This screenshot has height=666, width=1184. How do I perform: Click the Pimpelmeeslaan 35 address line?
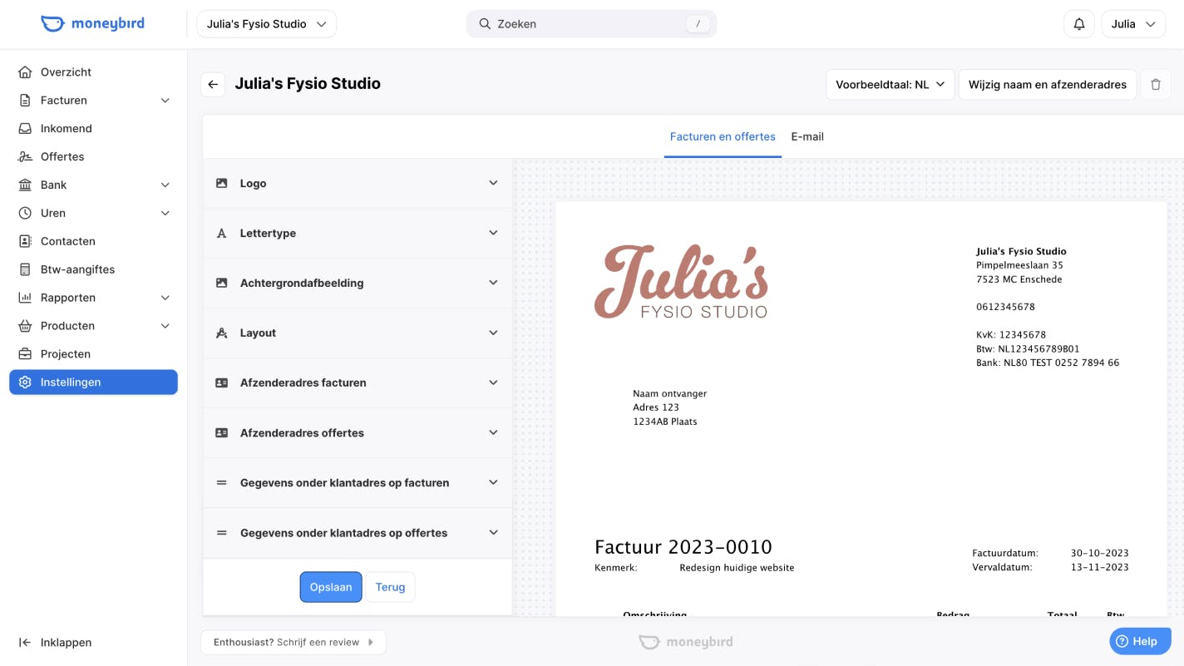pos(1019,265)
